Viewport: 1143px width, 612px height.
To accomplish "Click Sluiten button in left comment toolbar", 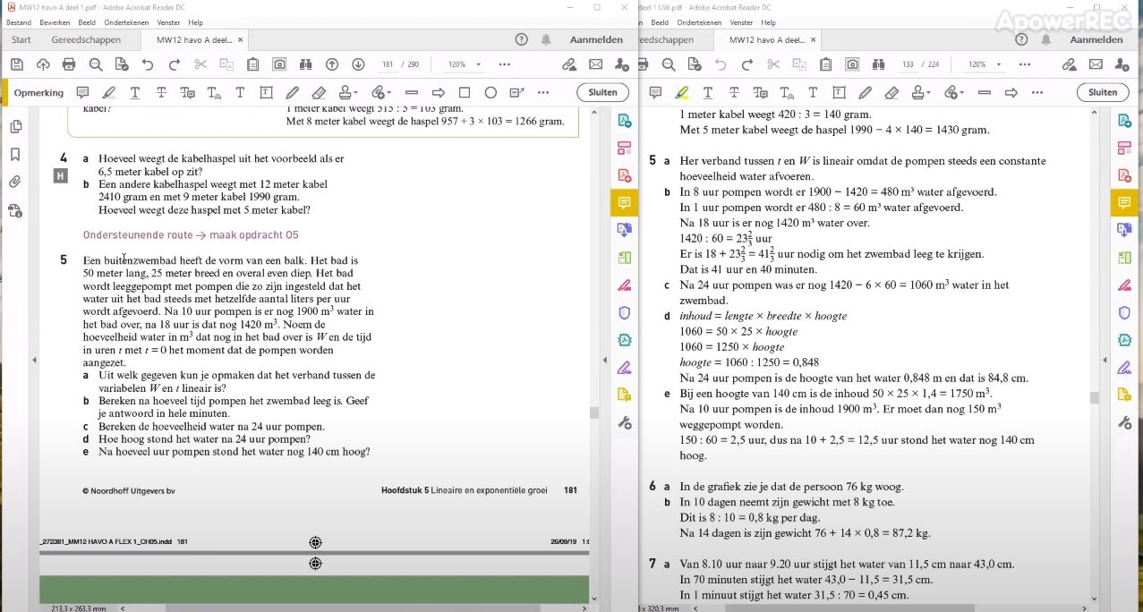I will [x=602, y=92].
